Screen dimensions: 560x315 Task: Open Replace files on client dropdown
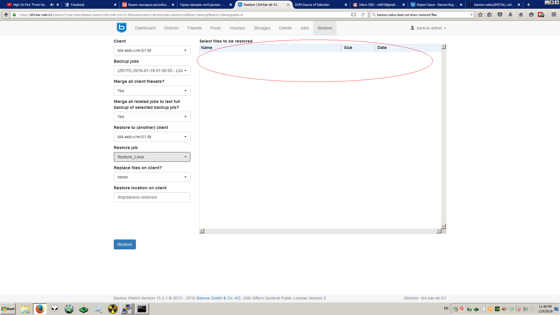click(152, 177)
